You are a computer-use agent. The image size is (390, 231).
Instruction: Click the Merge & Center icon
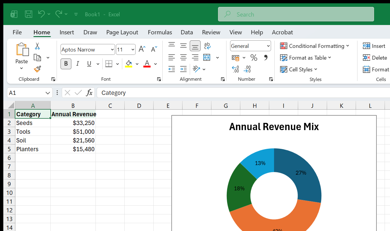(x=207, y=57)
